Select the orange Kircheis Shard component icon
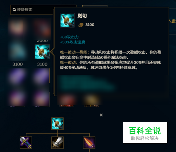The image size is (176, 152). [x=89, y=142]
